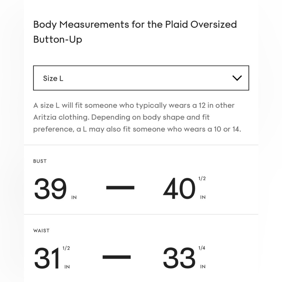
Task: Click the waist range dash separator
Action: [x=116, y=257]
